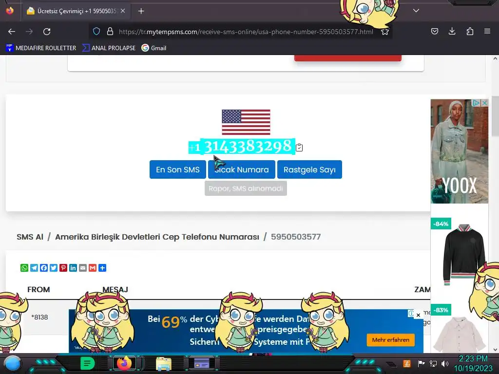
Task: Open the network tray icon
Action: point(433,363)
